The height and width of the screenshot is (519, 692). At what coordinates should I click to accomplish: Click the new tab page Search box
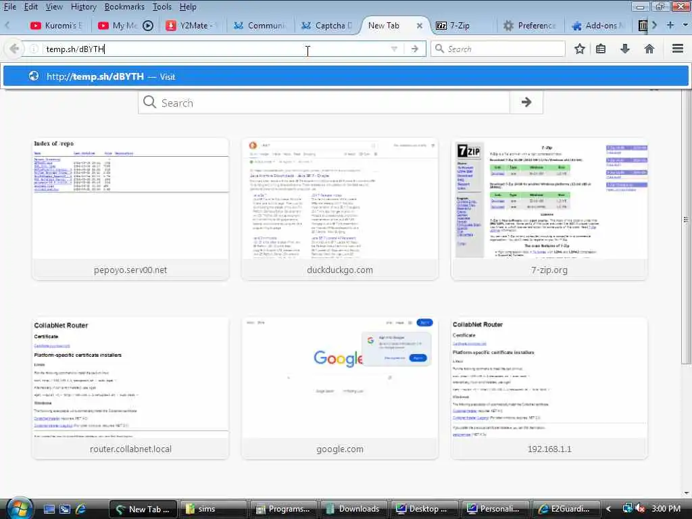(324, 103)
